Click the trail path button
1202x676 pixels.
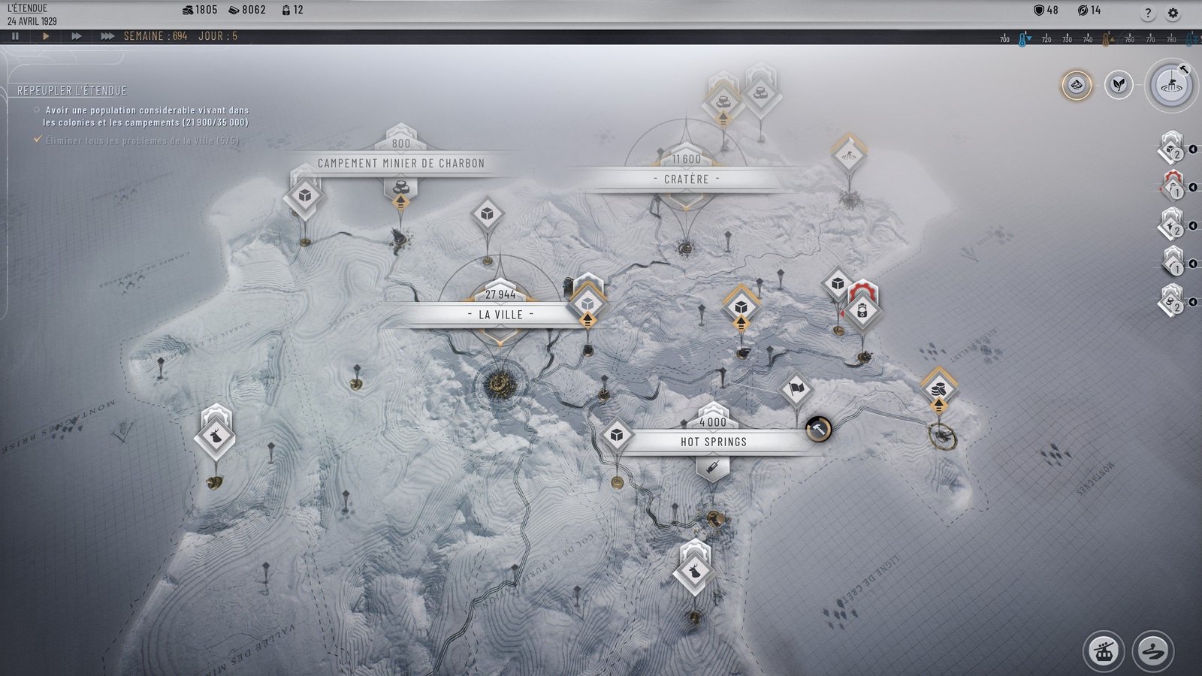[1152, 650]
